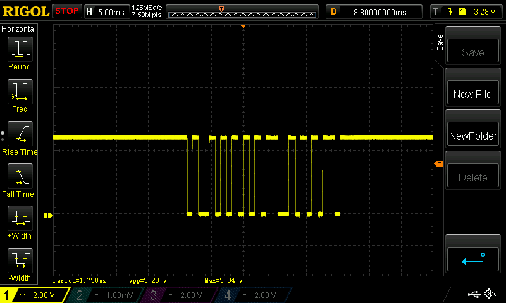506x303 pixels.
Task: Click the trigger channel 1 source badge
Action: 462,12
